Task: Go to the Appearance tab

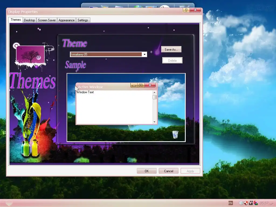Action: point(67,20)
